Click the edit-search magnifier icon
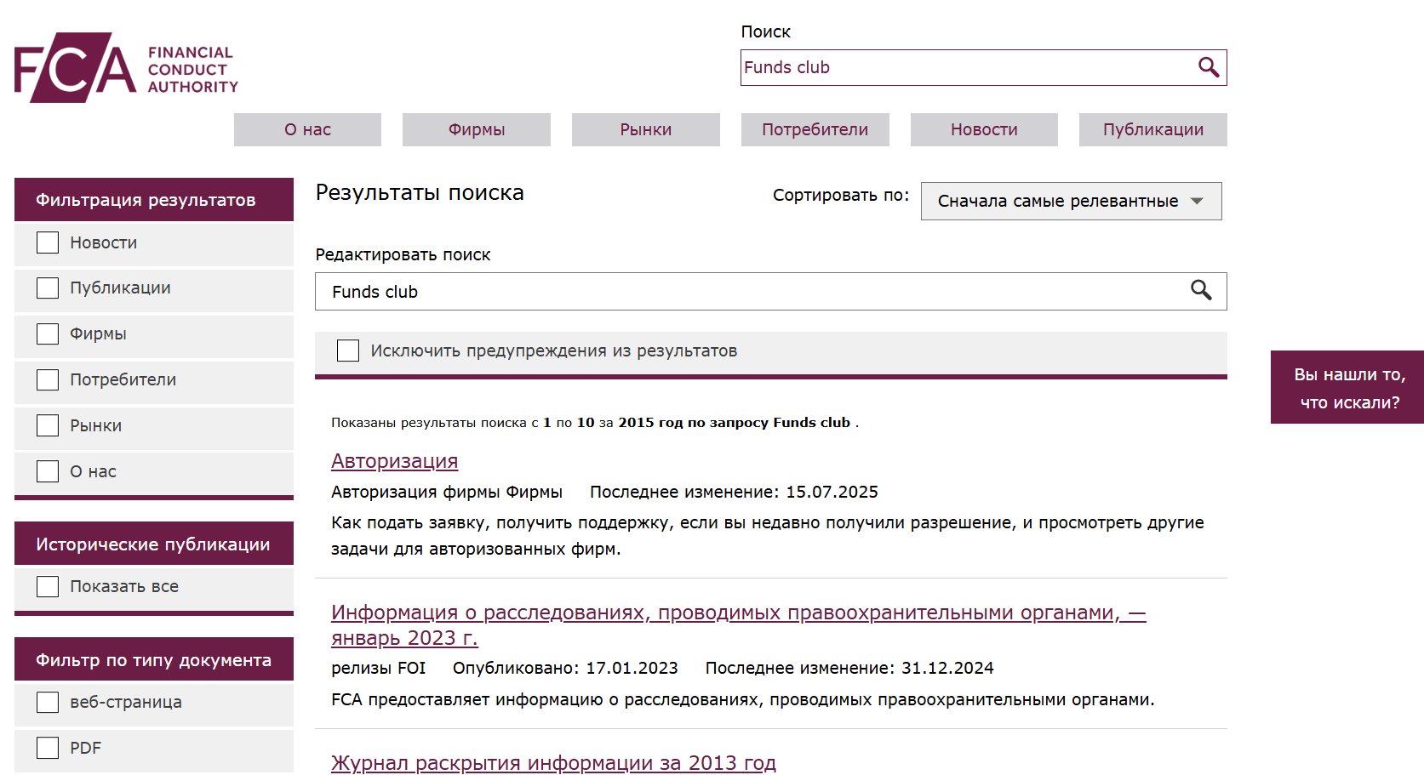 (x=1200, y=291)
